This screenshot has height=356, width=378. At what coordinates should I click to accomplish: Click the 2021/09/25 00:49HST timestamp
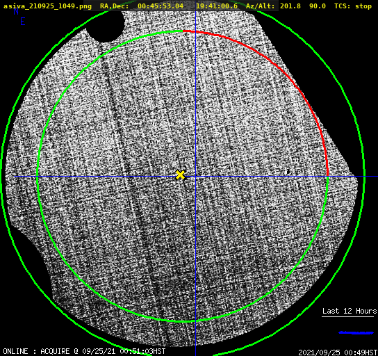point(338,353)
